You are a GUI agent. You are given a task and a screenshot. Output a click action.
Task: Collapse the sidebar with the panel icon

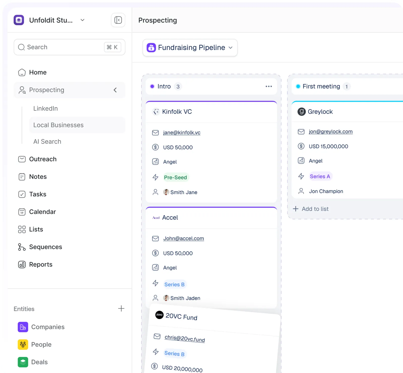click(118, 20)
